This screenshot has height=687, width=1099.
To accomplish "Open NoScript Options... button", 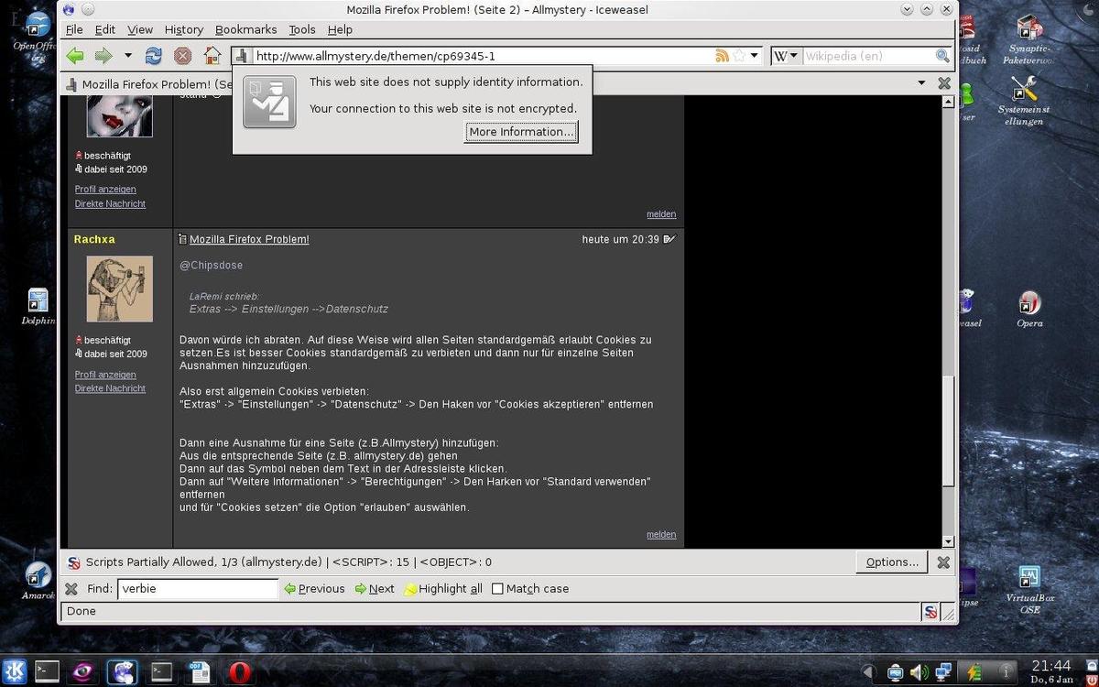I will [x=892, y=562].
